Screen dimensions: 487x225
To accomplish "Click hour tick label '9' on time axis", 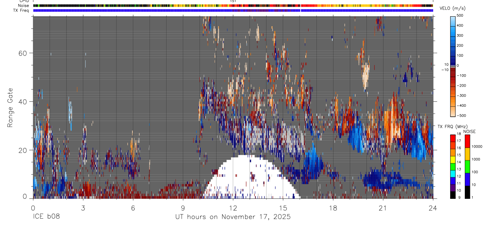I will 183,207.
